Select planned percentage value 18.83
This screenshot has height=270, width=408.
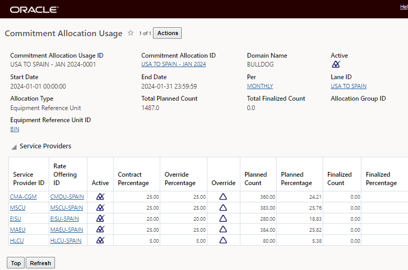click(315, 219)
